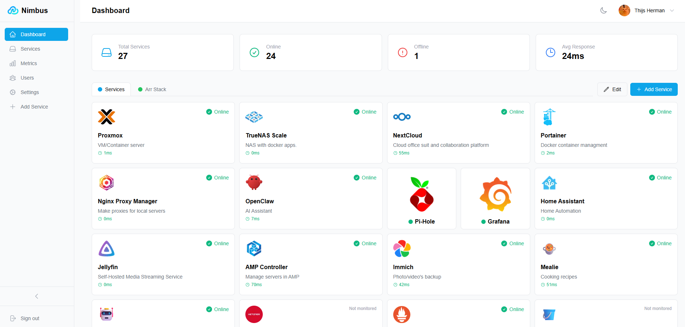Open the Home Assistant house icon
This screenshot has width=685, height=327.
tap(549, 183)
